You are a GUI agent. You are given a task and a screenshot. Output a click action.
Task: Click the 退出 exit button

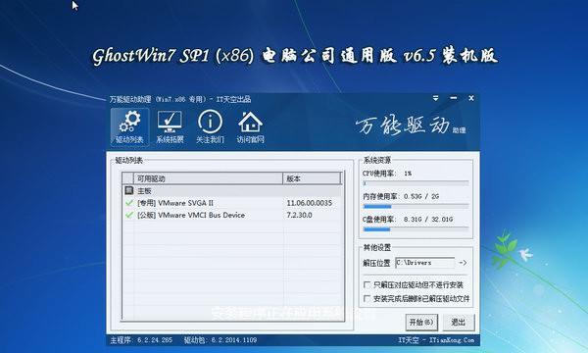pyautogui.click(x=459, y=323)
